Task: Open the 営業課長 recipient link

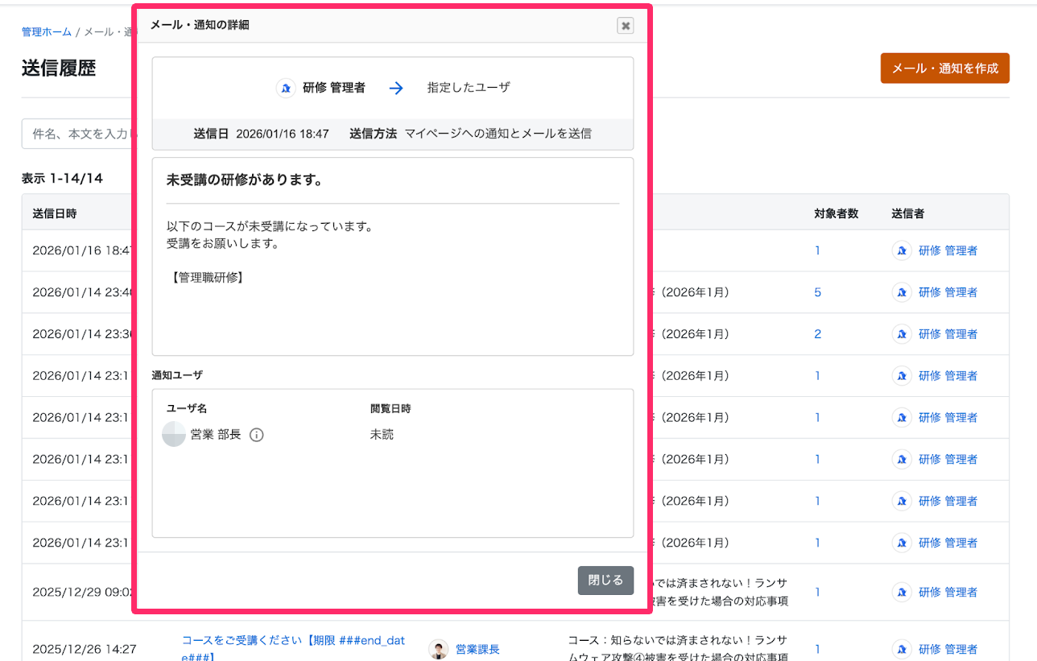Action: (x=477, y=649)
